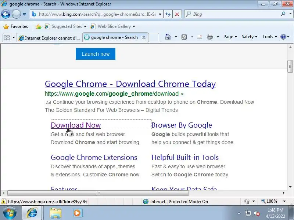Click the Bing icon in address bar
This screenshot has width=294, height=220.
click(34, 14)
